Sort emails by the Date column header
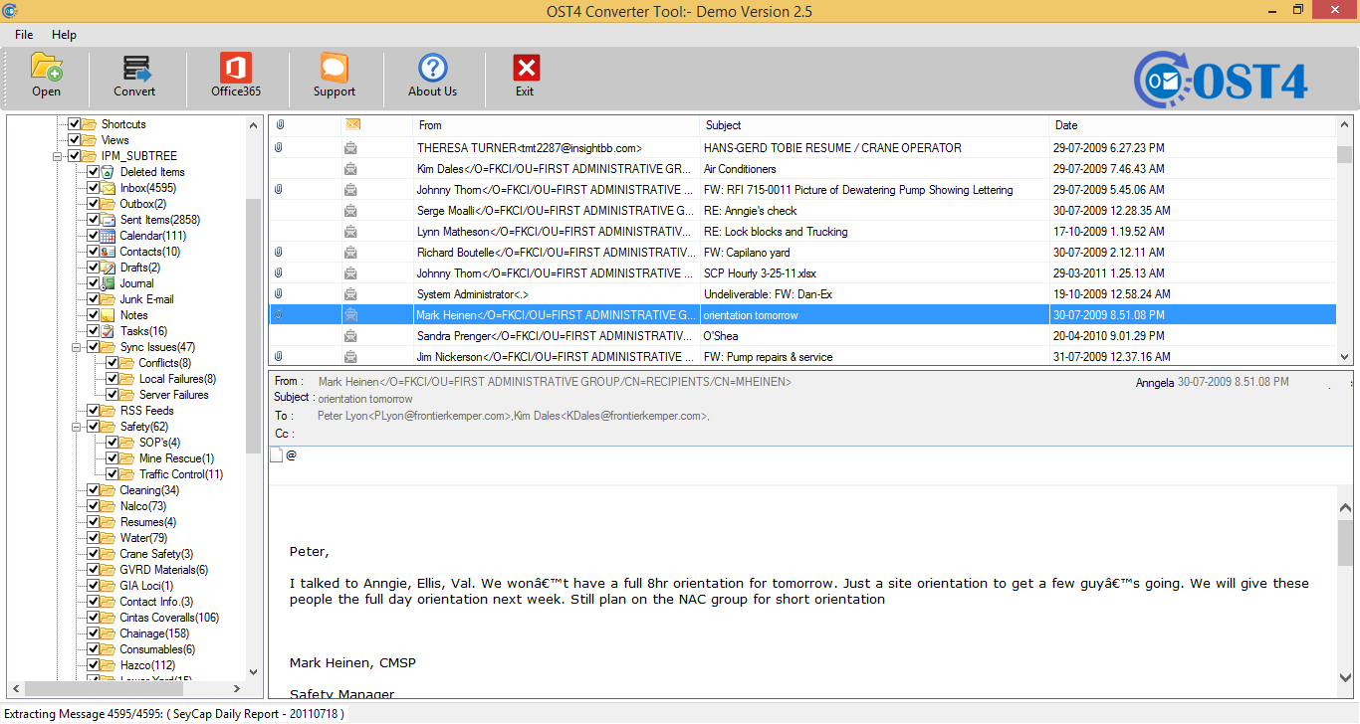This screenshot has width=1360, height=724. [x=1066, y=125]
